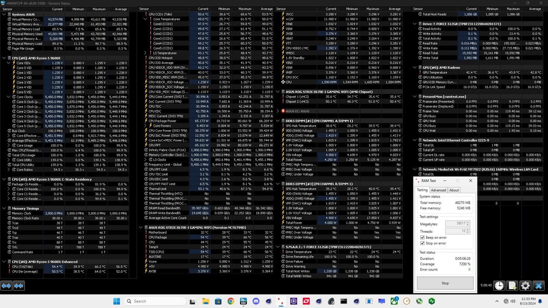Select the Drive Remaining Life row
Screen dimensions: 548x308
[x=339, y=257]
